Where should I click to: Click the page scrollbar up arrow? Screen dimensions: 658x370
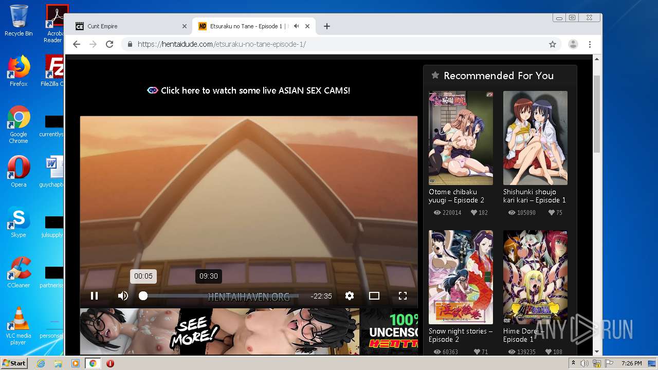[597, 59]
